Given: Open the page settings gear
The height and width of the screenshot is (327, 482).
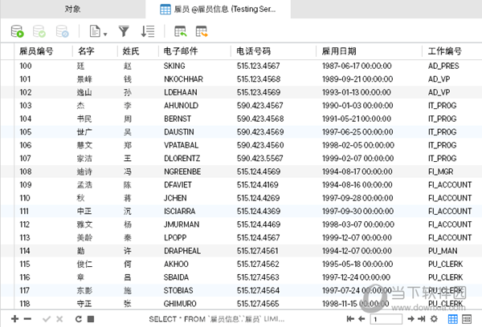Looking at the screenshot, I should (434, 319).
